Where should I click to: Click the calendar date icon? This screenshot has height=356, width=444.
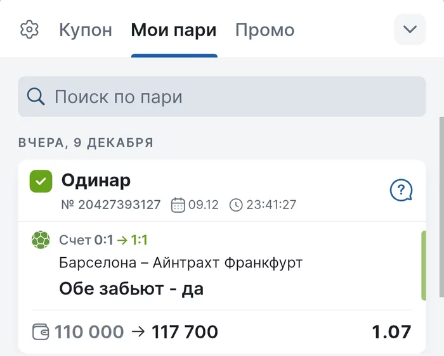click(x=178, y=205)
